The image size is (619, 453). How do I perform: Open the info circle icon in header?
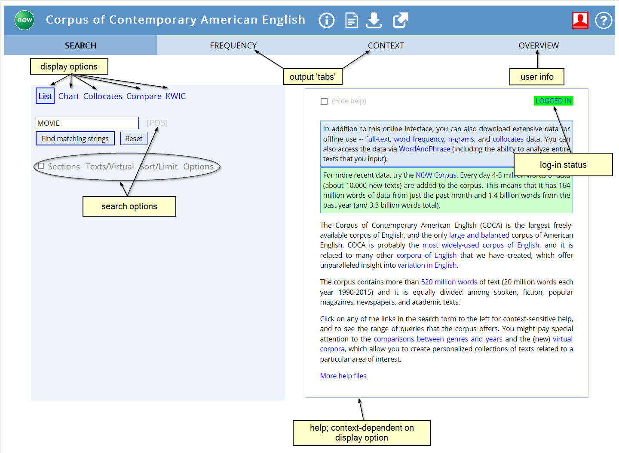tap(327, 20)
